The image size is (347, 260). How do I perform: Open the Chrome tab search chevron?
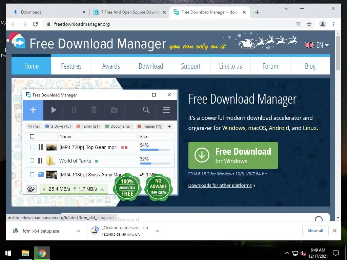pyautogui.click(x=286, y=8)
